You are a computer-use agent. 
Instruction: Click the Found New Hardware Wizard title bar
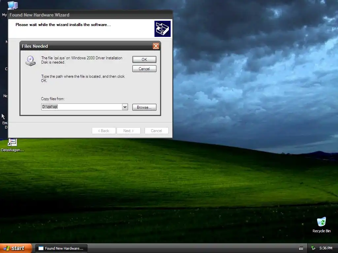pyautogui.click(x=90, y=15)
